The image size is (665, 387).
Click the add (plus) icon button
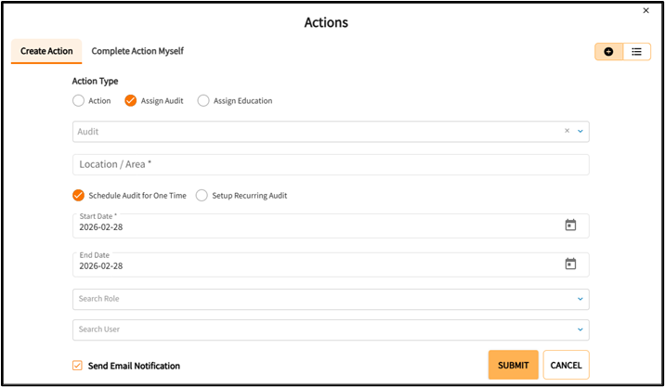[x=608, y=52]
